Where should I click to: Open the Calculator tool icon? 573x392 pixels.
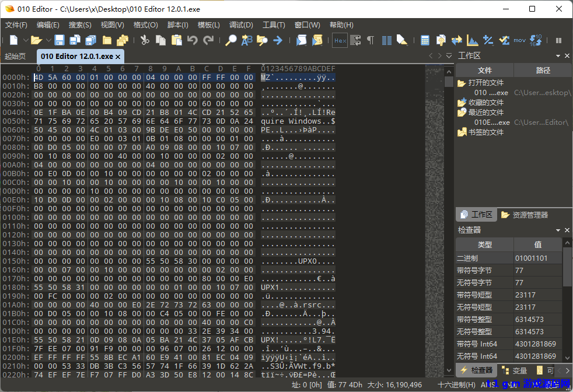click(x=425, y=40)
